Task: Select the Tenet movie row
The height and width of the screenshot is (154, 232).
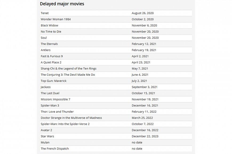Action: [x=45, y=13]
